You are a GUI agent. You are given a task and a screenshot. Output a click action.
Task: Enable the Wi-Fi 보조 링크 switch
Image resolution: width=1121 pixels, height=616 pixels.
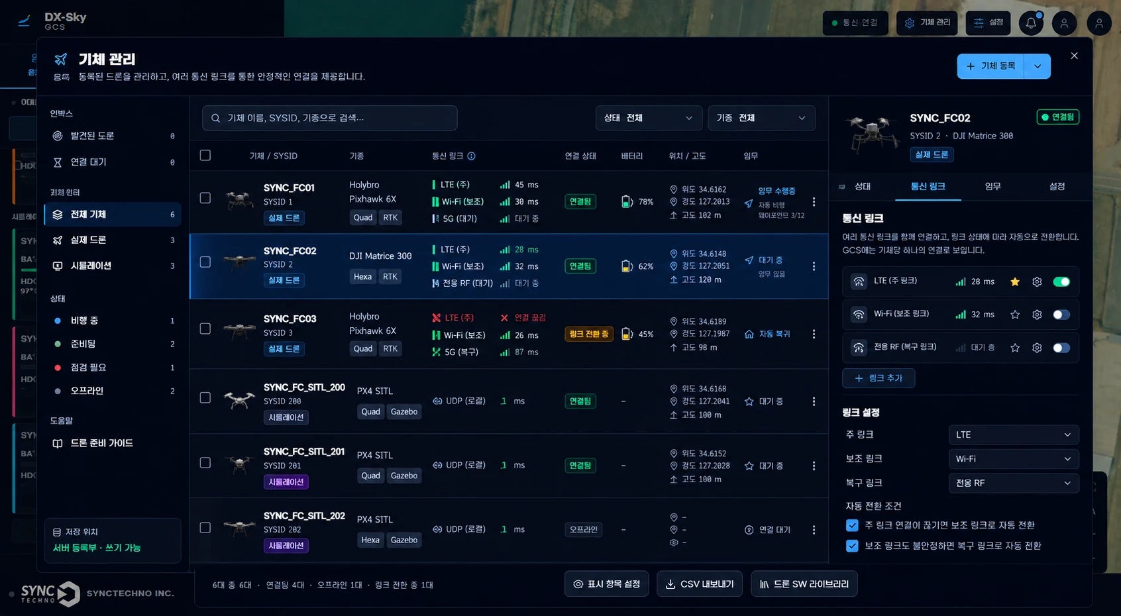pyautogui.click(x=1061, y=315)
